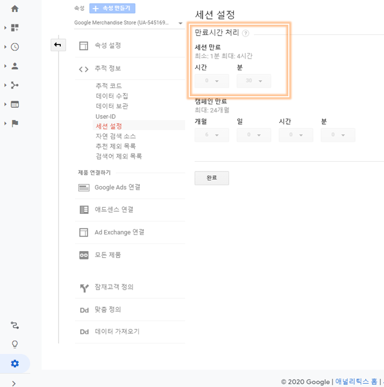Expand the Conversions section arrow
Image resolution: width=384 pixels, height=387 pixels.
[5, 123]
